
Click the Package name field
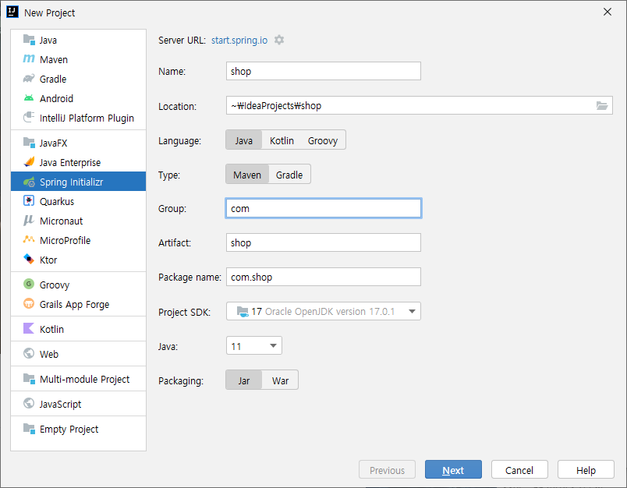pos(324,277)
